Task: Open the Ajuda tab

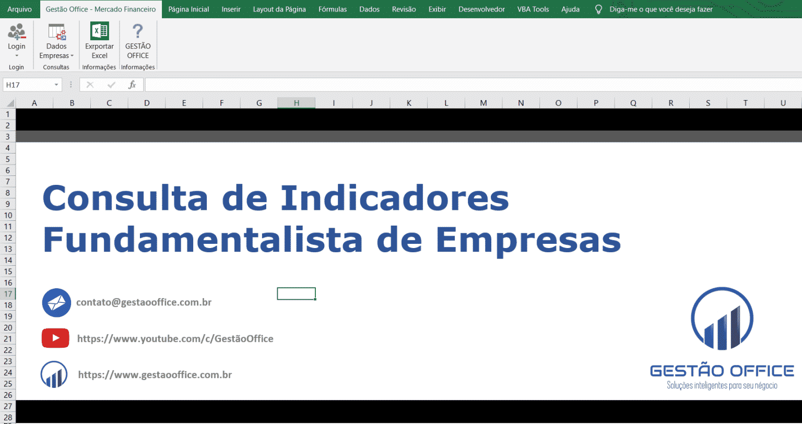Action: (x=570, y=9)
